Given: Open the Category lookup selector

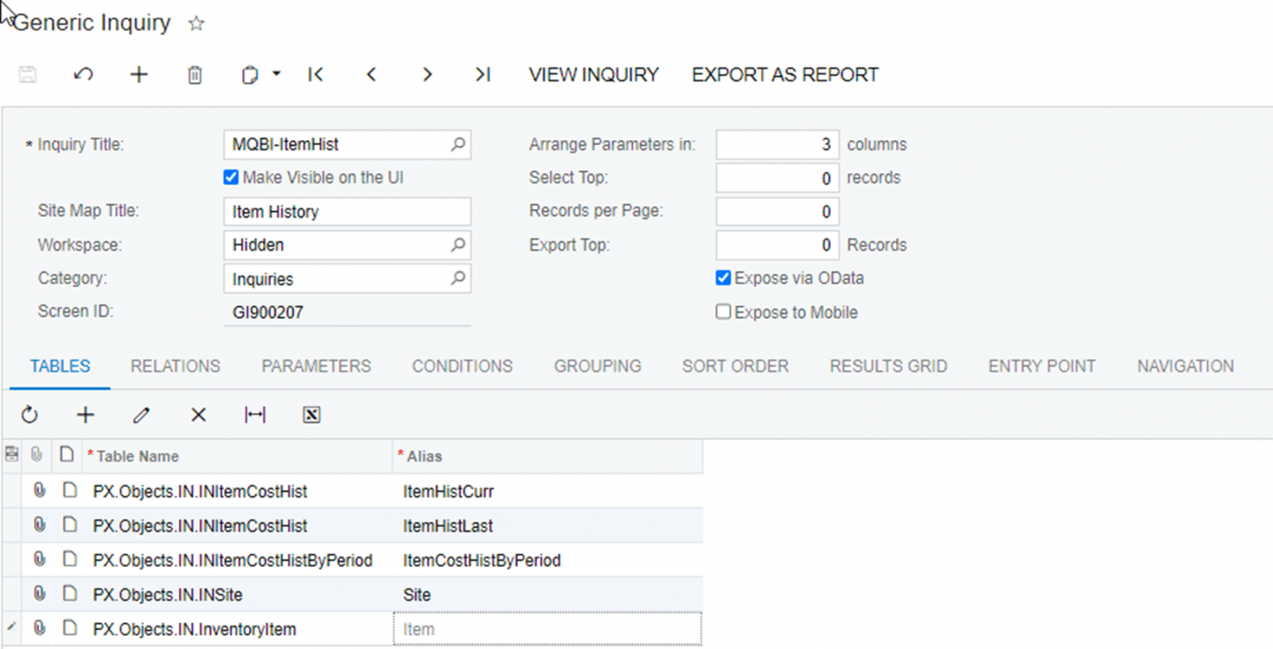Looking at the screenshot, I should [x=457, y=278].
